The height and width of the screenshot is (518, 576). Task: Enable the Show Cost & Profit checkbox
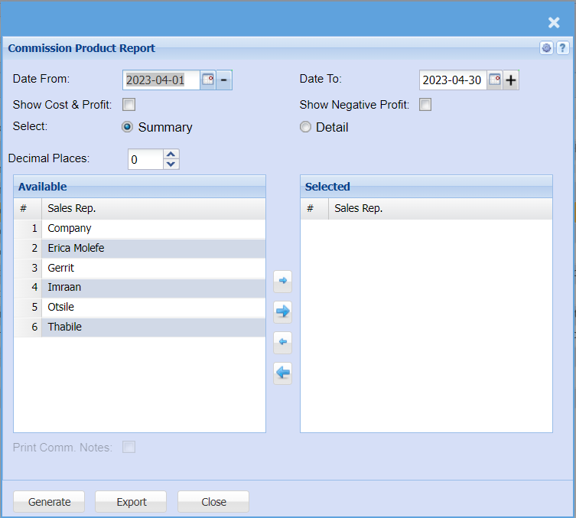point(129,105)
